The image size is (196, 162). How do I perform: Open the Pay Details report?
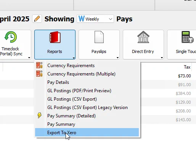click(x=87, y=82)
